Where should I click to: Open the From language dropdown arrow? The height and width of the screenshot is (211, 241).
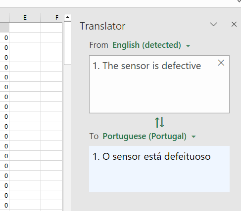click(x=188, y=46)
